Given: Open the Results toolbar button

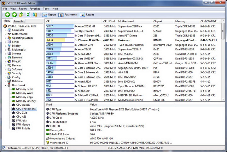Looking at the screenshot, I should click(87, 14).
